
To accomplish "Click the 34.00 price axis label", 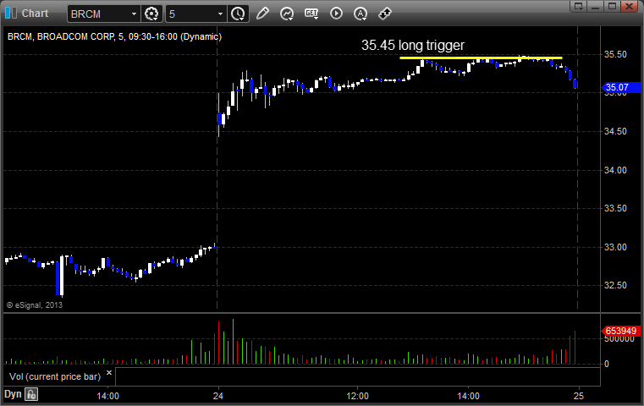I will [x=615, y=170].
